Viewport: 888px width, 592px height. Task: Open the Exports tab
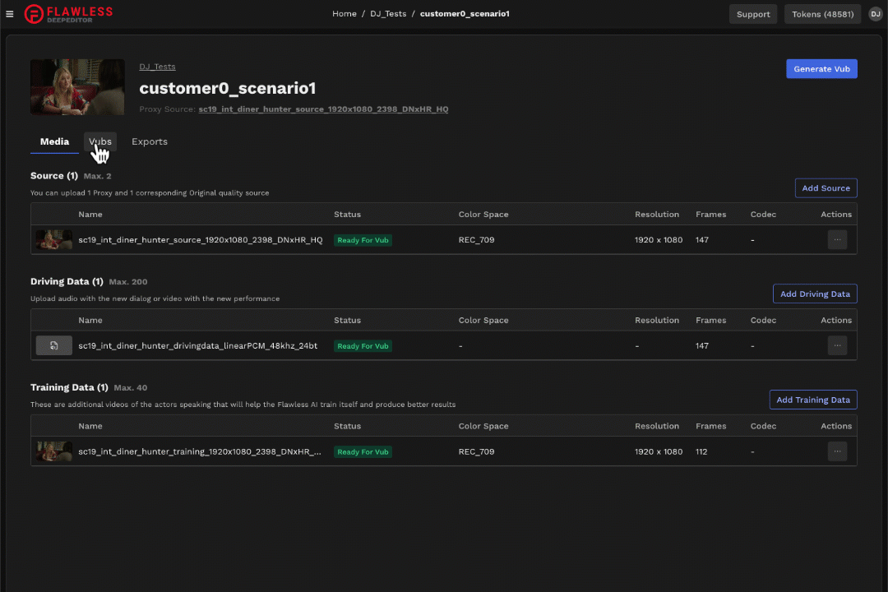(150, 141)
